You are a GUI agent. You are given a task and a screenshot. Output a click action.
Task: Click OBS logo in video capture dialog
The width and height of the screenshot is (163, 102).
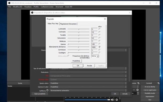[32, 13]
